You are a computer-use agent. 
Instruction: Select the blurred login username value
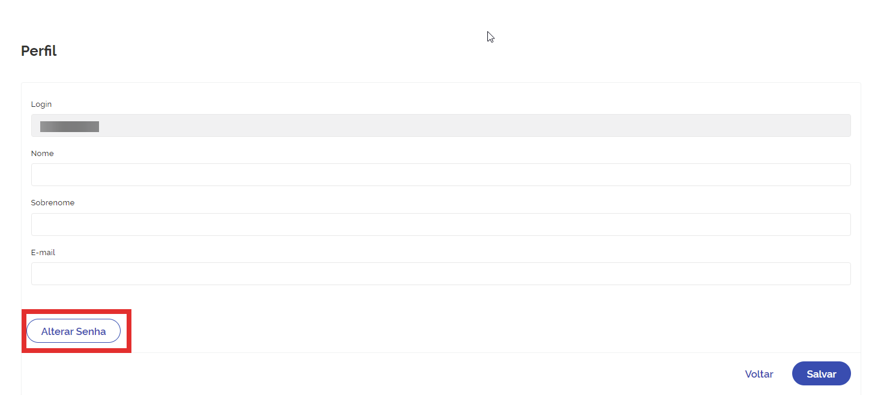pyautogui.click(x=70, y=126)
